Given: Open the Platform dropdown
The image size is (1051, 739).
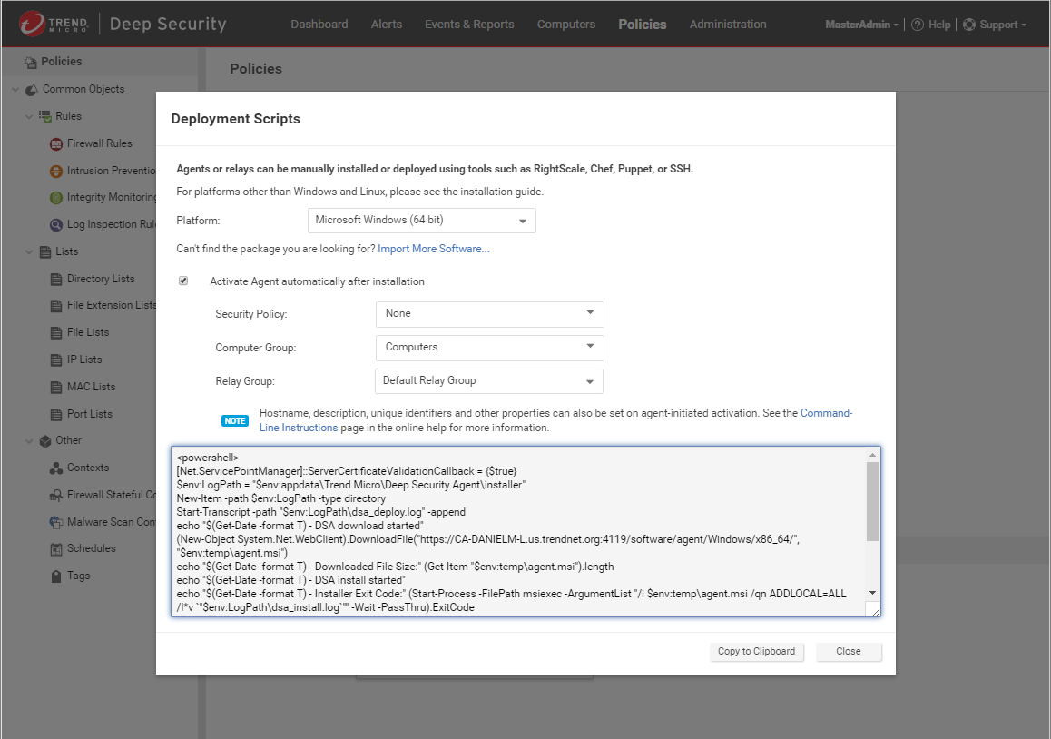Looking at the screenshot, I should (421, 221).
